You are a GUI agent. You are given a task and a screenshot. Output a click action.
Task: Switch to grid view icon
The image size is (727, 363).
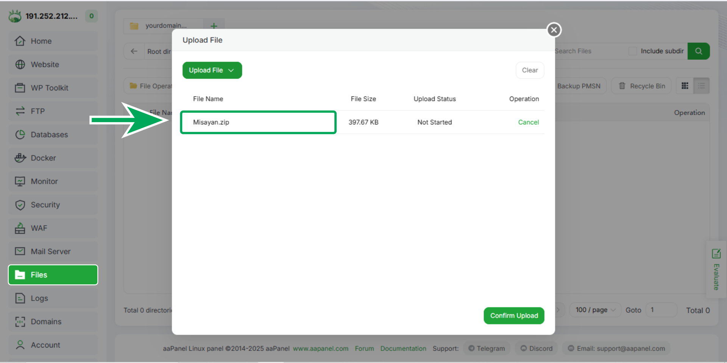click(x=685, y=86)
